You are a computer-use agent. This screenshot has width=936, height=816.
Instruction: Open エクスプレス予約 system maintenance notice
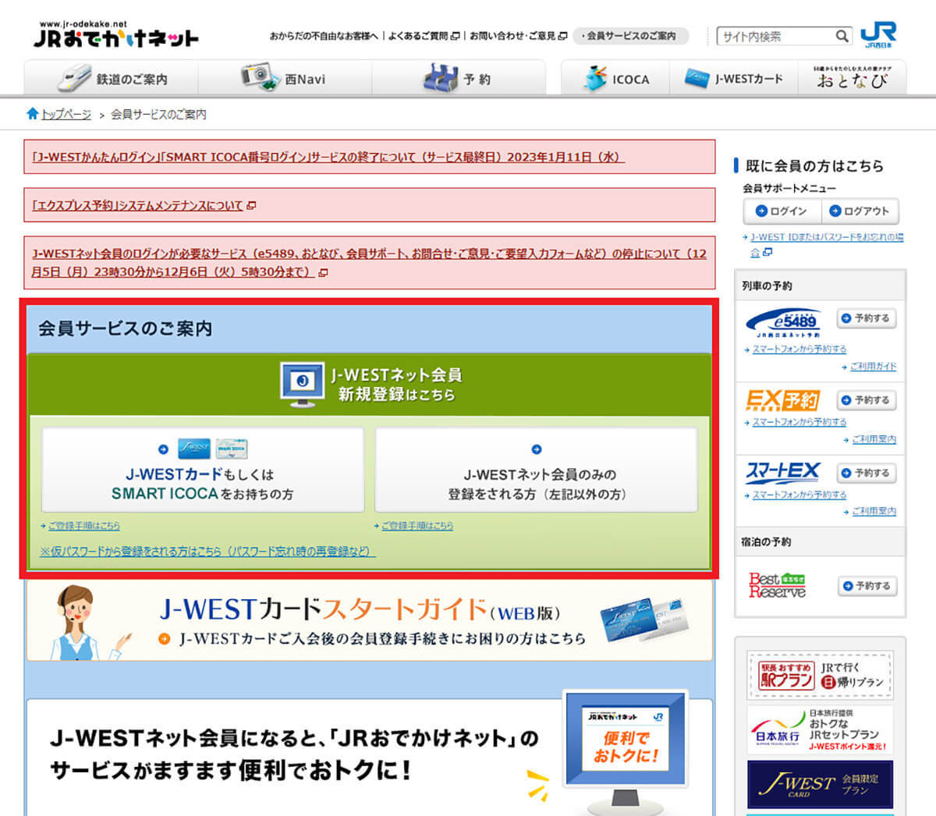pos(137,206)
